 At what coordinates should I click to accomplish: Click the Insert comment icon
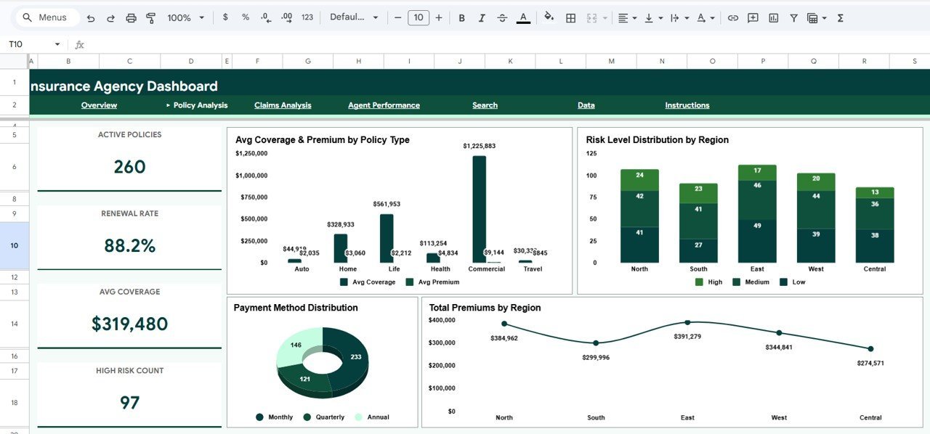[752, 17]
